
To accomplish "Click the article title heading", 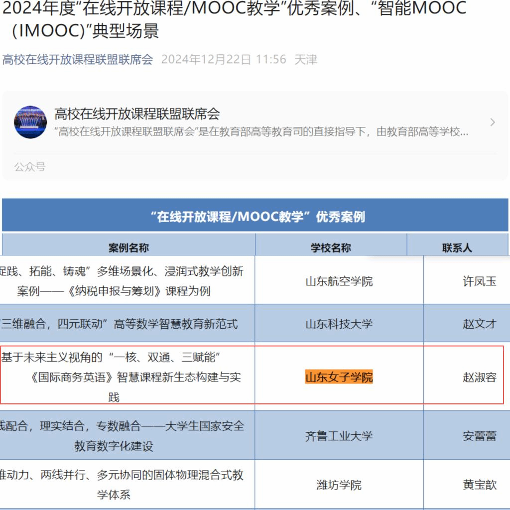I will pos(234,19).
